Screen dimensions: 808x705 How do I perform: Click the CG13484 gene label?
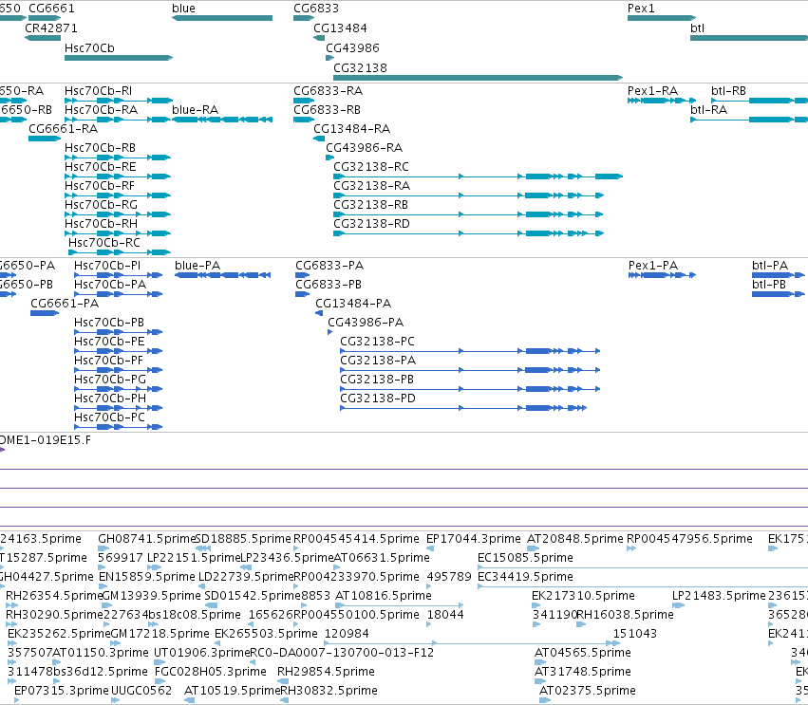(340, 28)
